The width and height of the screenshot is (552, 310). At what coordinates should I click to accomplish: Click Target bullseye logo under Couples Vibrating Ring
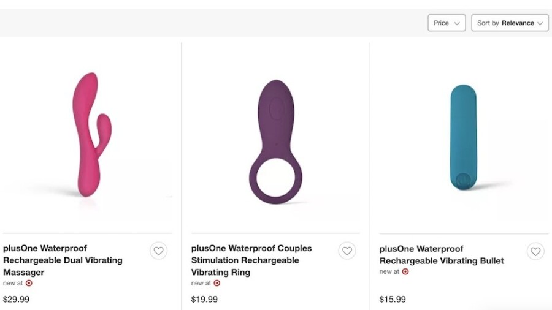click(217, 283)
